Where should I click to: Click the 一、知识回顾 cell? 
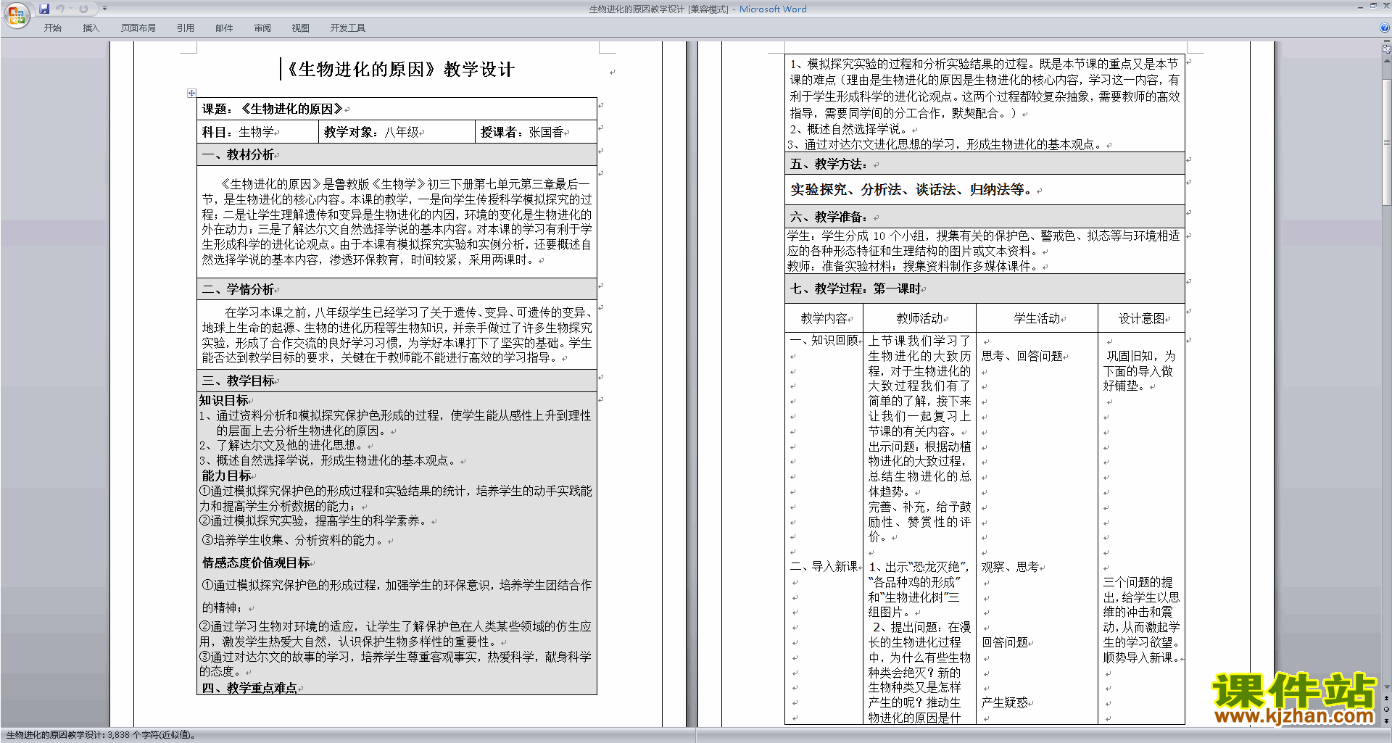point(824,340)
